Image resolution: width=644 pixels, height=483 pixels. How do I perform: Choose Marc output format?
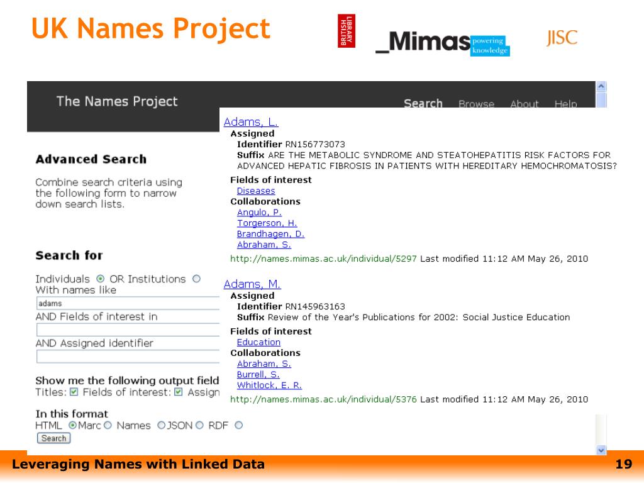click(108, 425)
